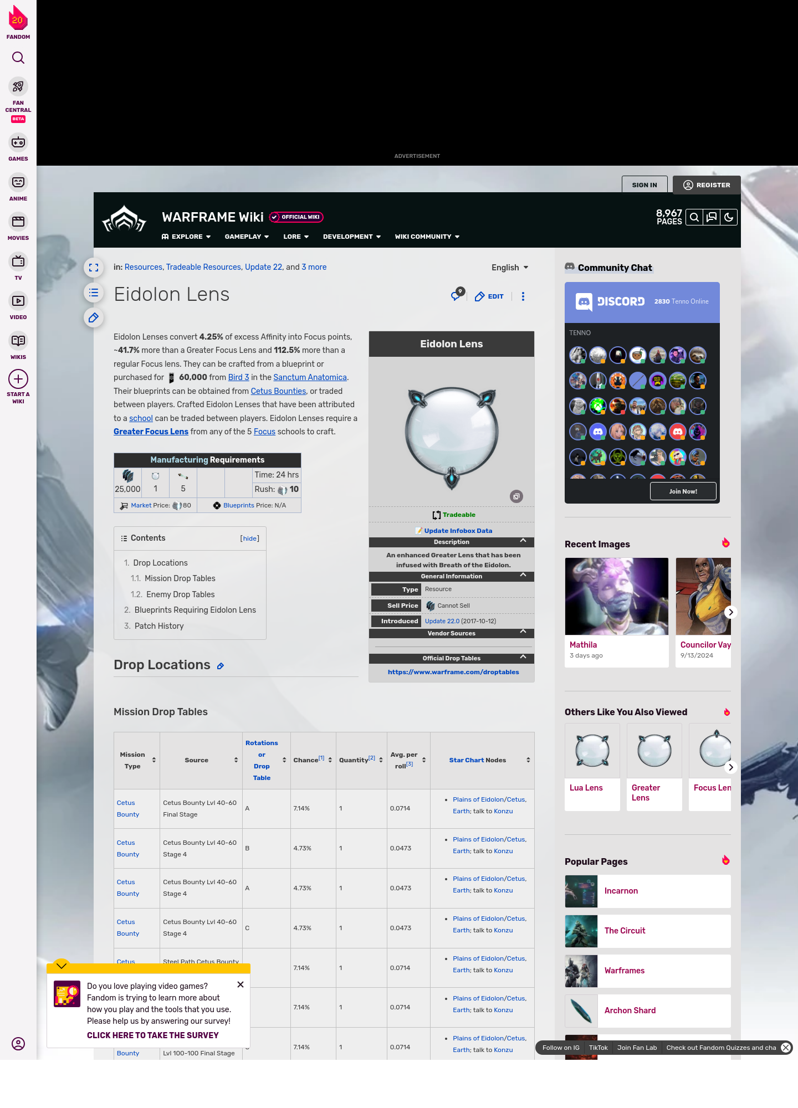
Task: Open more page actions kebab menu
Action: click(523, 296)
